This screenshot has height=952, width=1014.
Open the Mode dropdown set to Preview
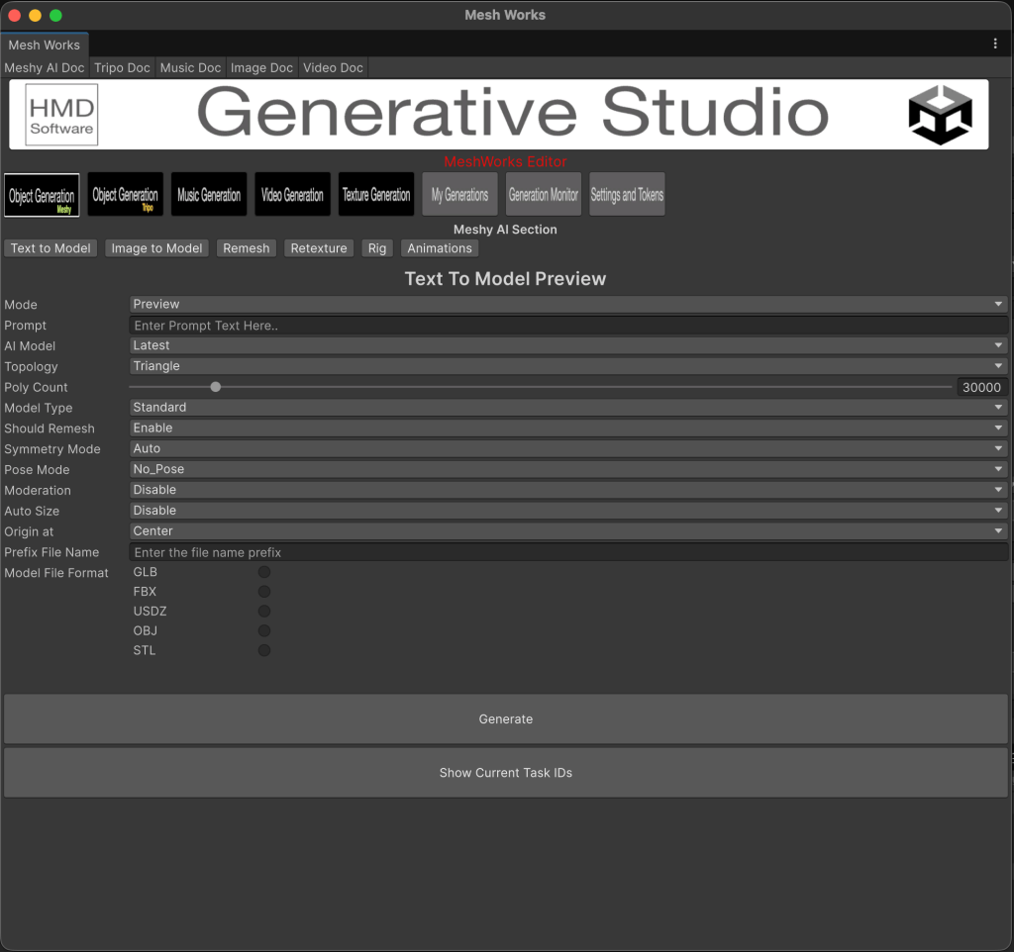pyautogui.click(x=568, y=305)
